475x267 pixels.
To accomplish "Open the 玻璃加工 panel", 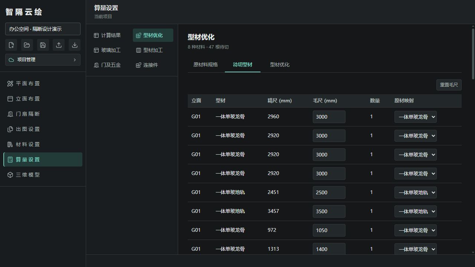I will click(x=111, y=50).
